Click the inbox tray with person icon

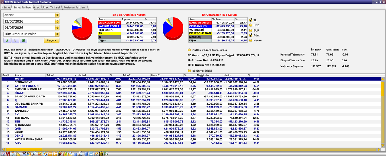tap(70, 154)
